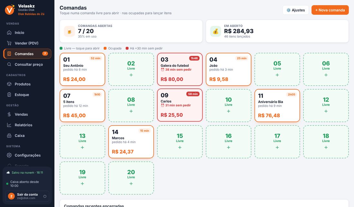Click the Comandas clipboard icon in sidebar
Image resolution: width=354 pixels, height=207 pixels.
point(9,54)
